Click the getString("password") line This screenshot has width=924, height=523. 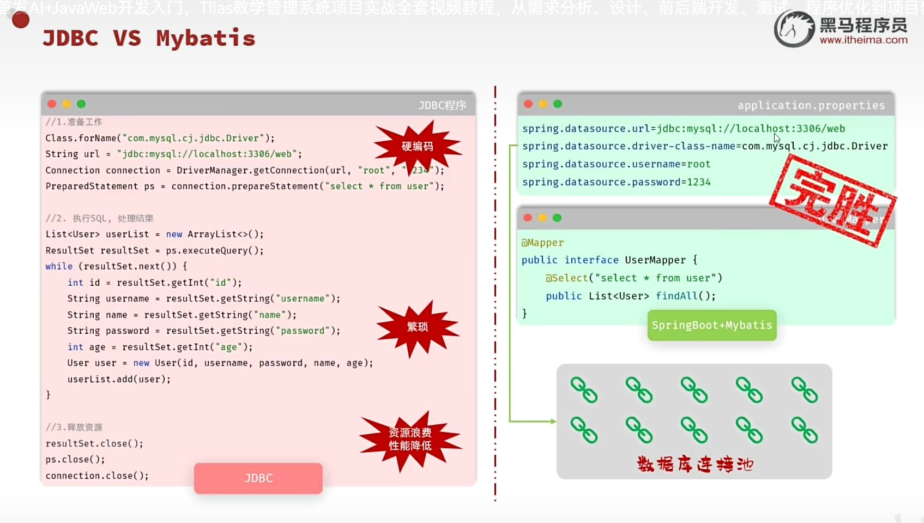tap(204, 330)
